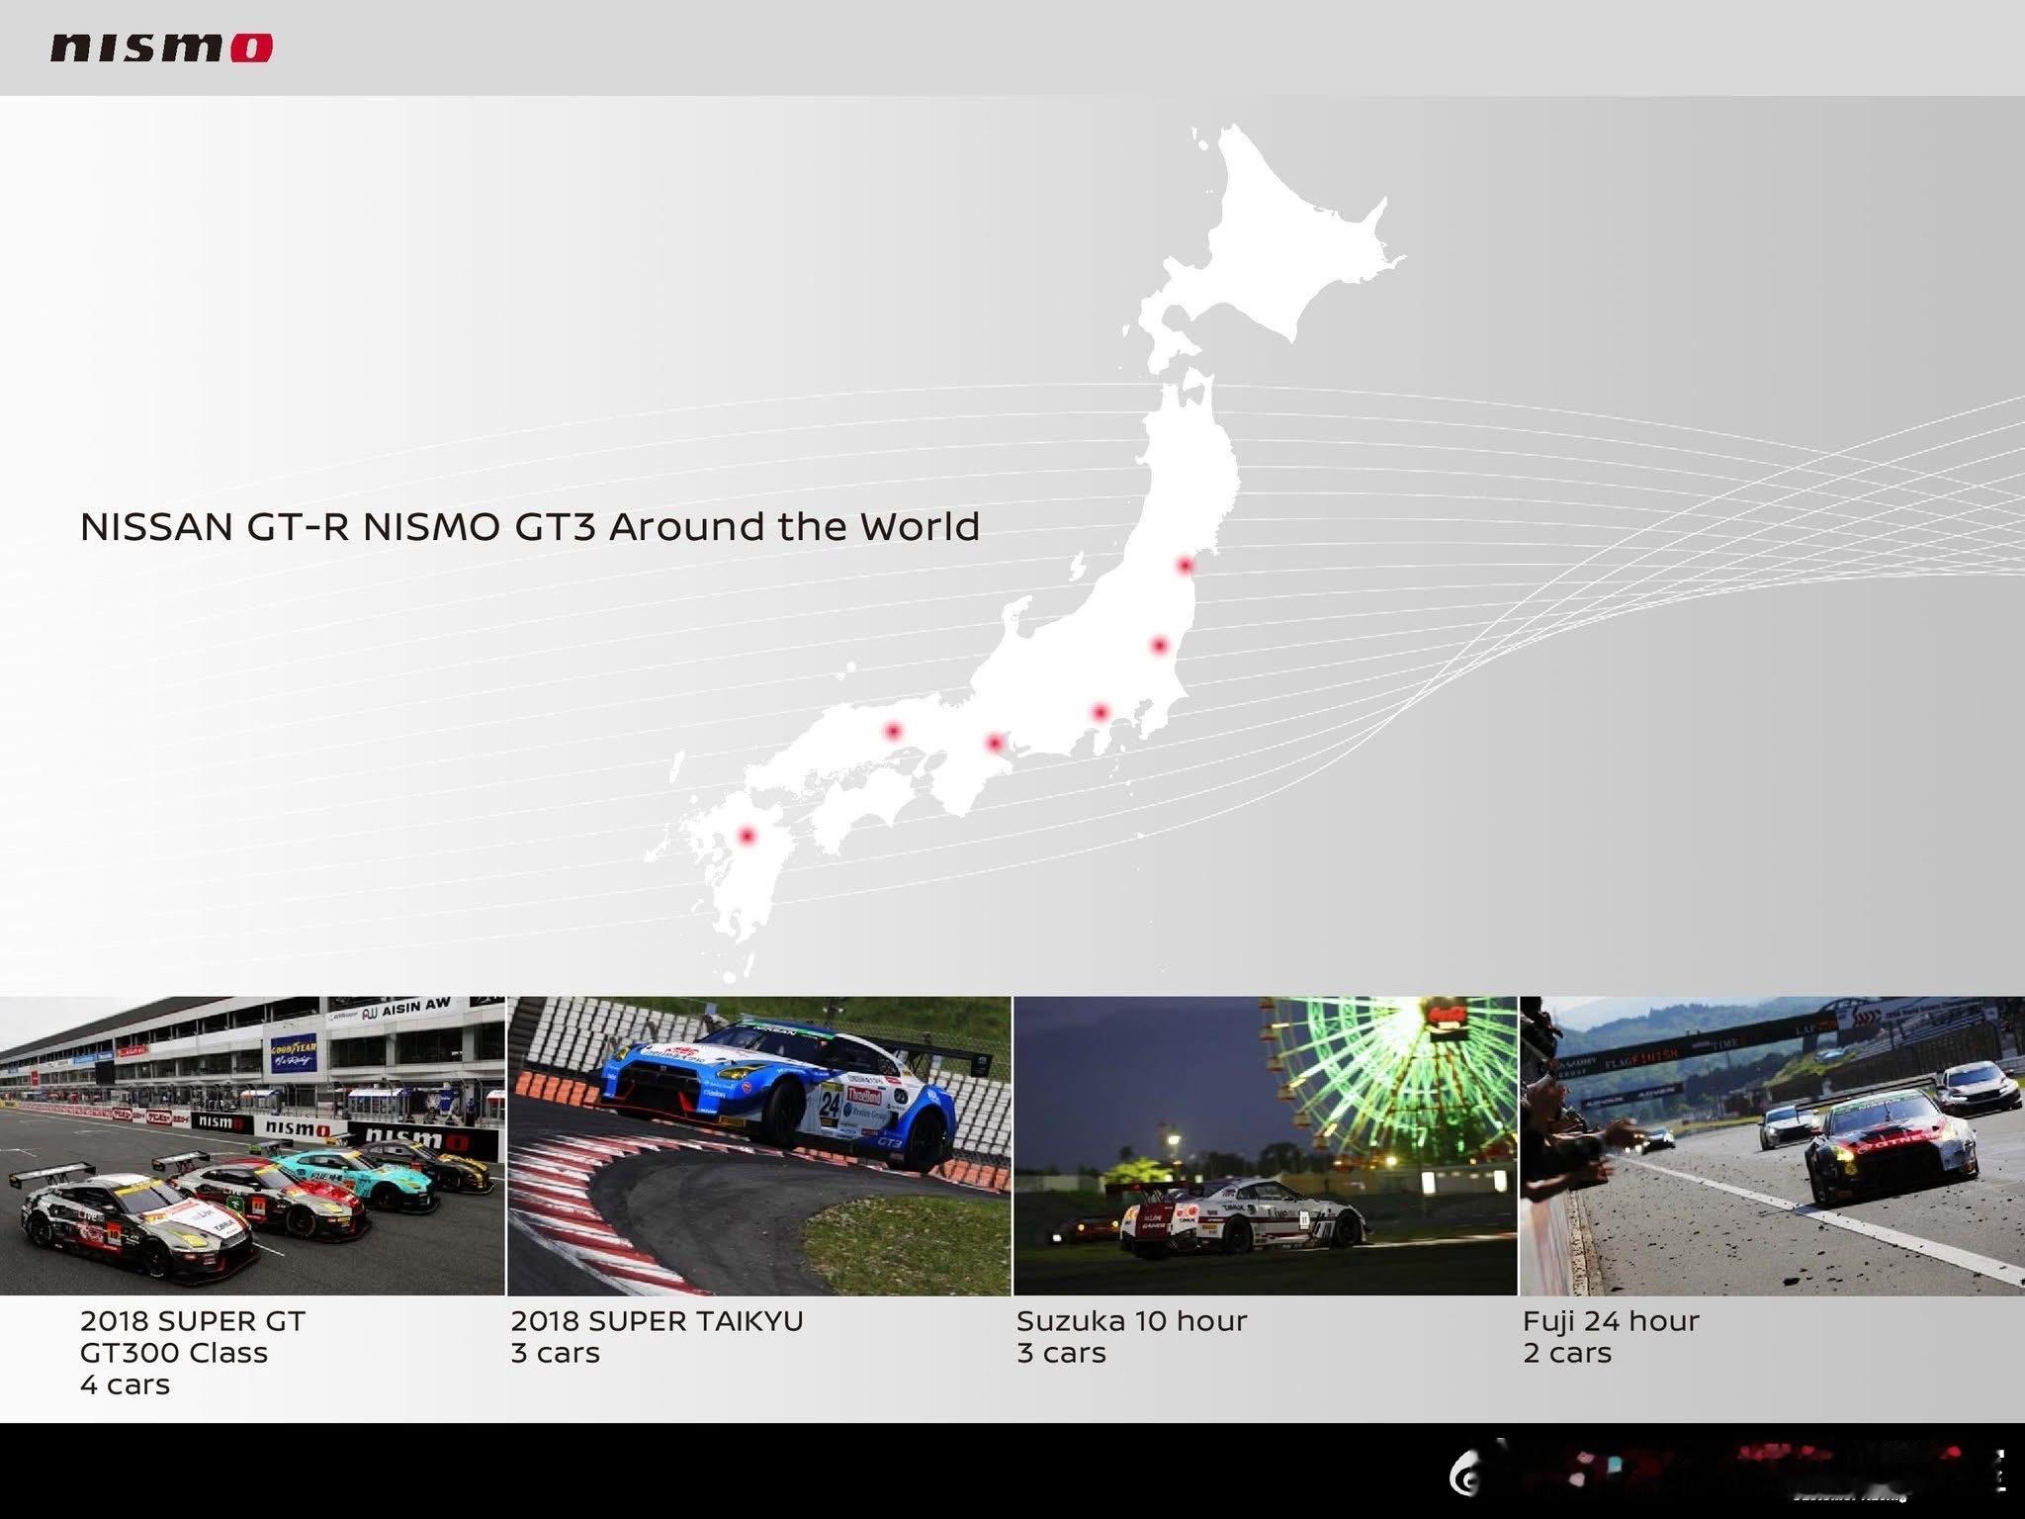This screenshot has height=1519, width=2025.
Task: Click the second red marker from the north
Action: click(1160, 645)
